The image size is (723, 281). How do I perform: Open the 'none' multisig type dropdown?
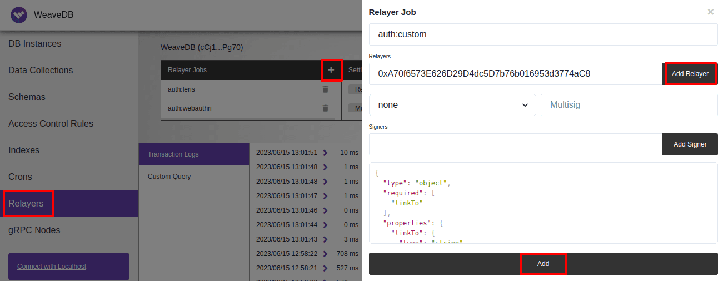tap(452, 105)
